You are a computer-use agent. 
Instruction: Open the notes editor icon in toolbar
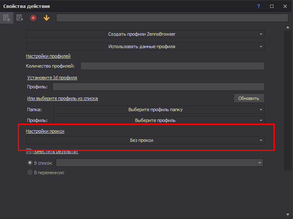coord(20,18)
